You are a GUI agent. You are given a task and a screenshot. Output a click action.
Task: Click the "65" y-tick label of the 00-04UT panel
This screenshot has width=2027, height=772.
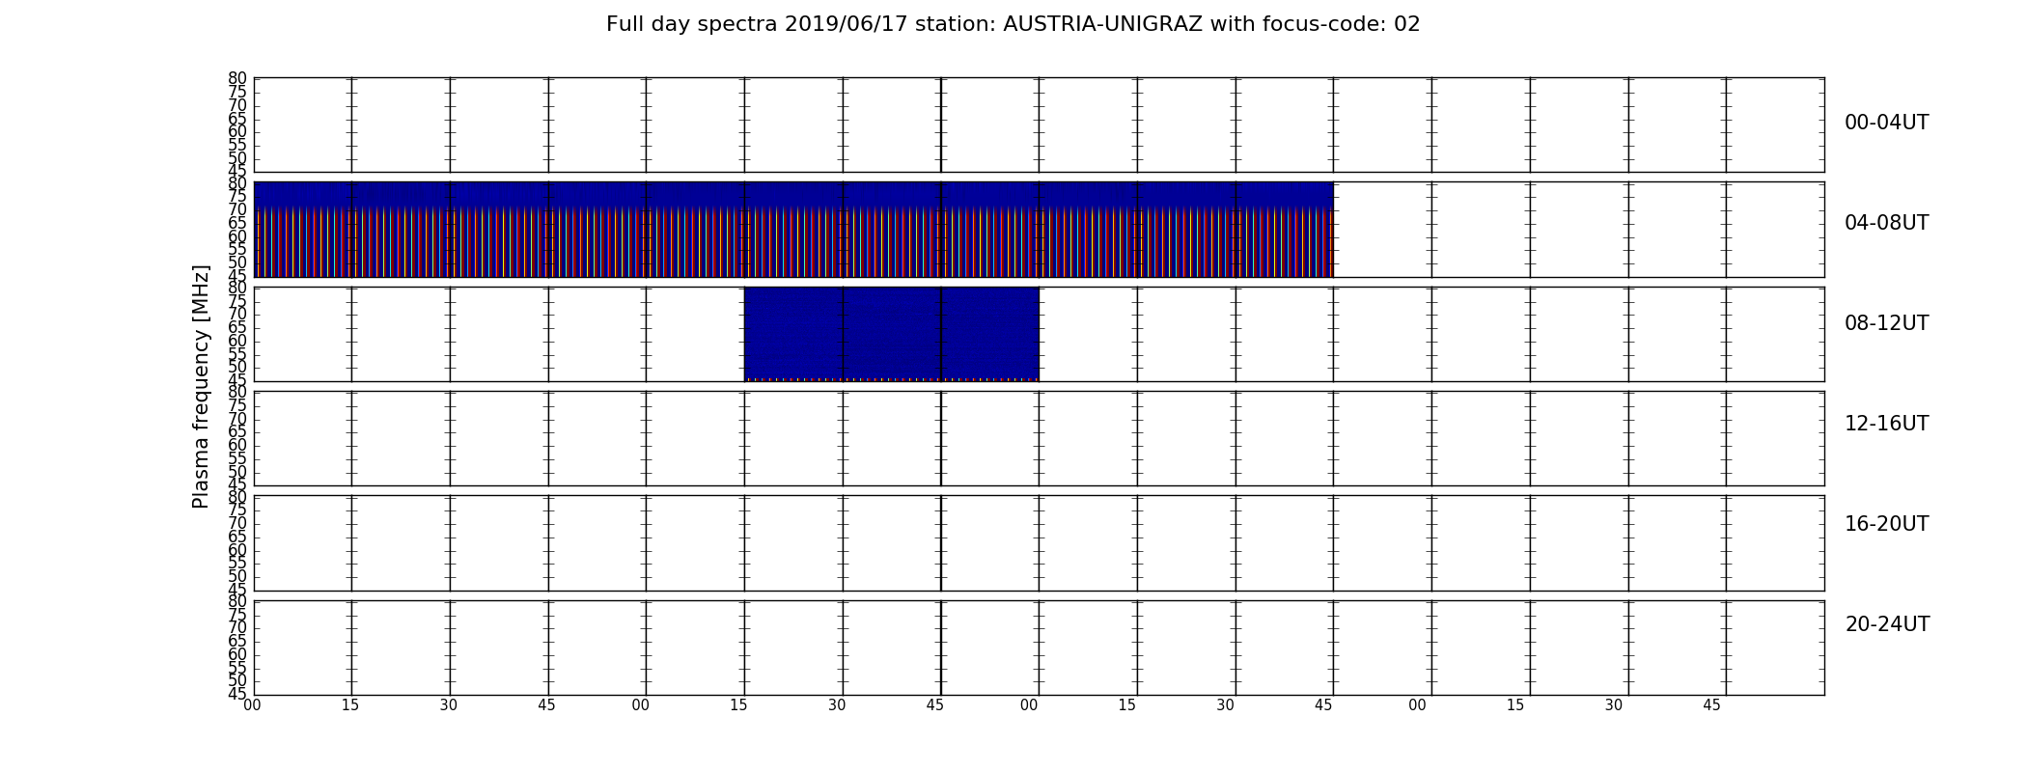pyautogui.click(x=237, y=119)
